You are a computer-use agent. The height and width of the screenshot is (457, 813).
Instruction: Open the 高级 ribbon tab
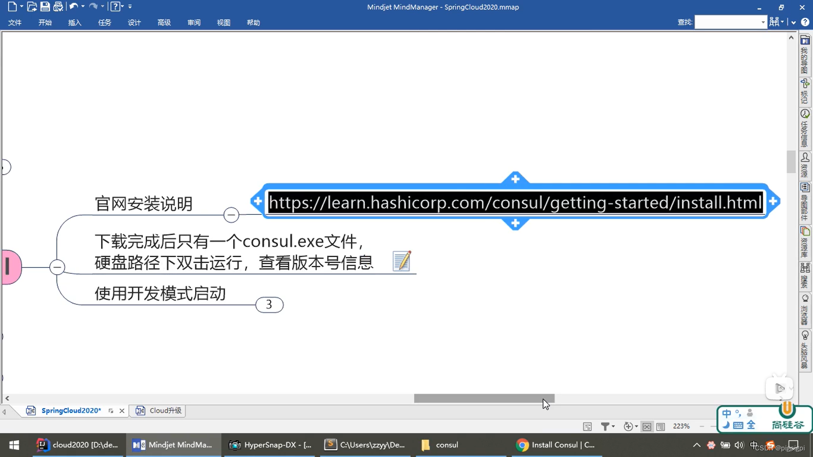tap(164, 22)
